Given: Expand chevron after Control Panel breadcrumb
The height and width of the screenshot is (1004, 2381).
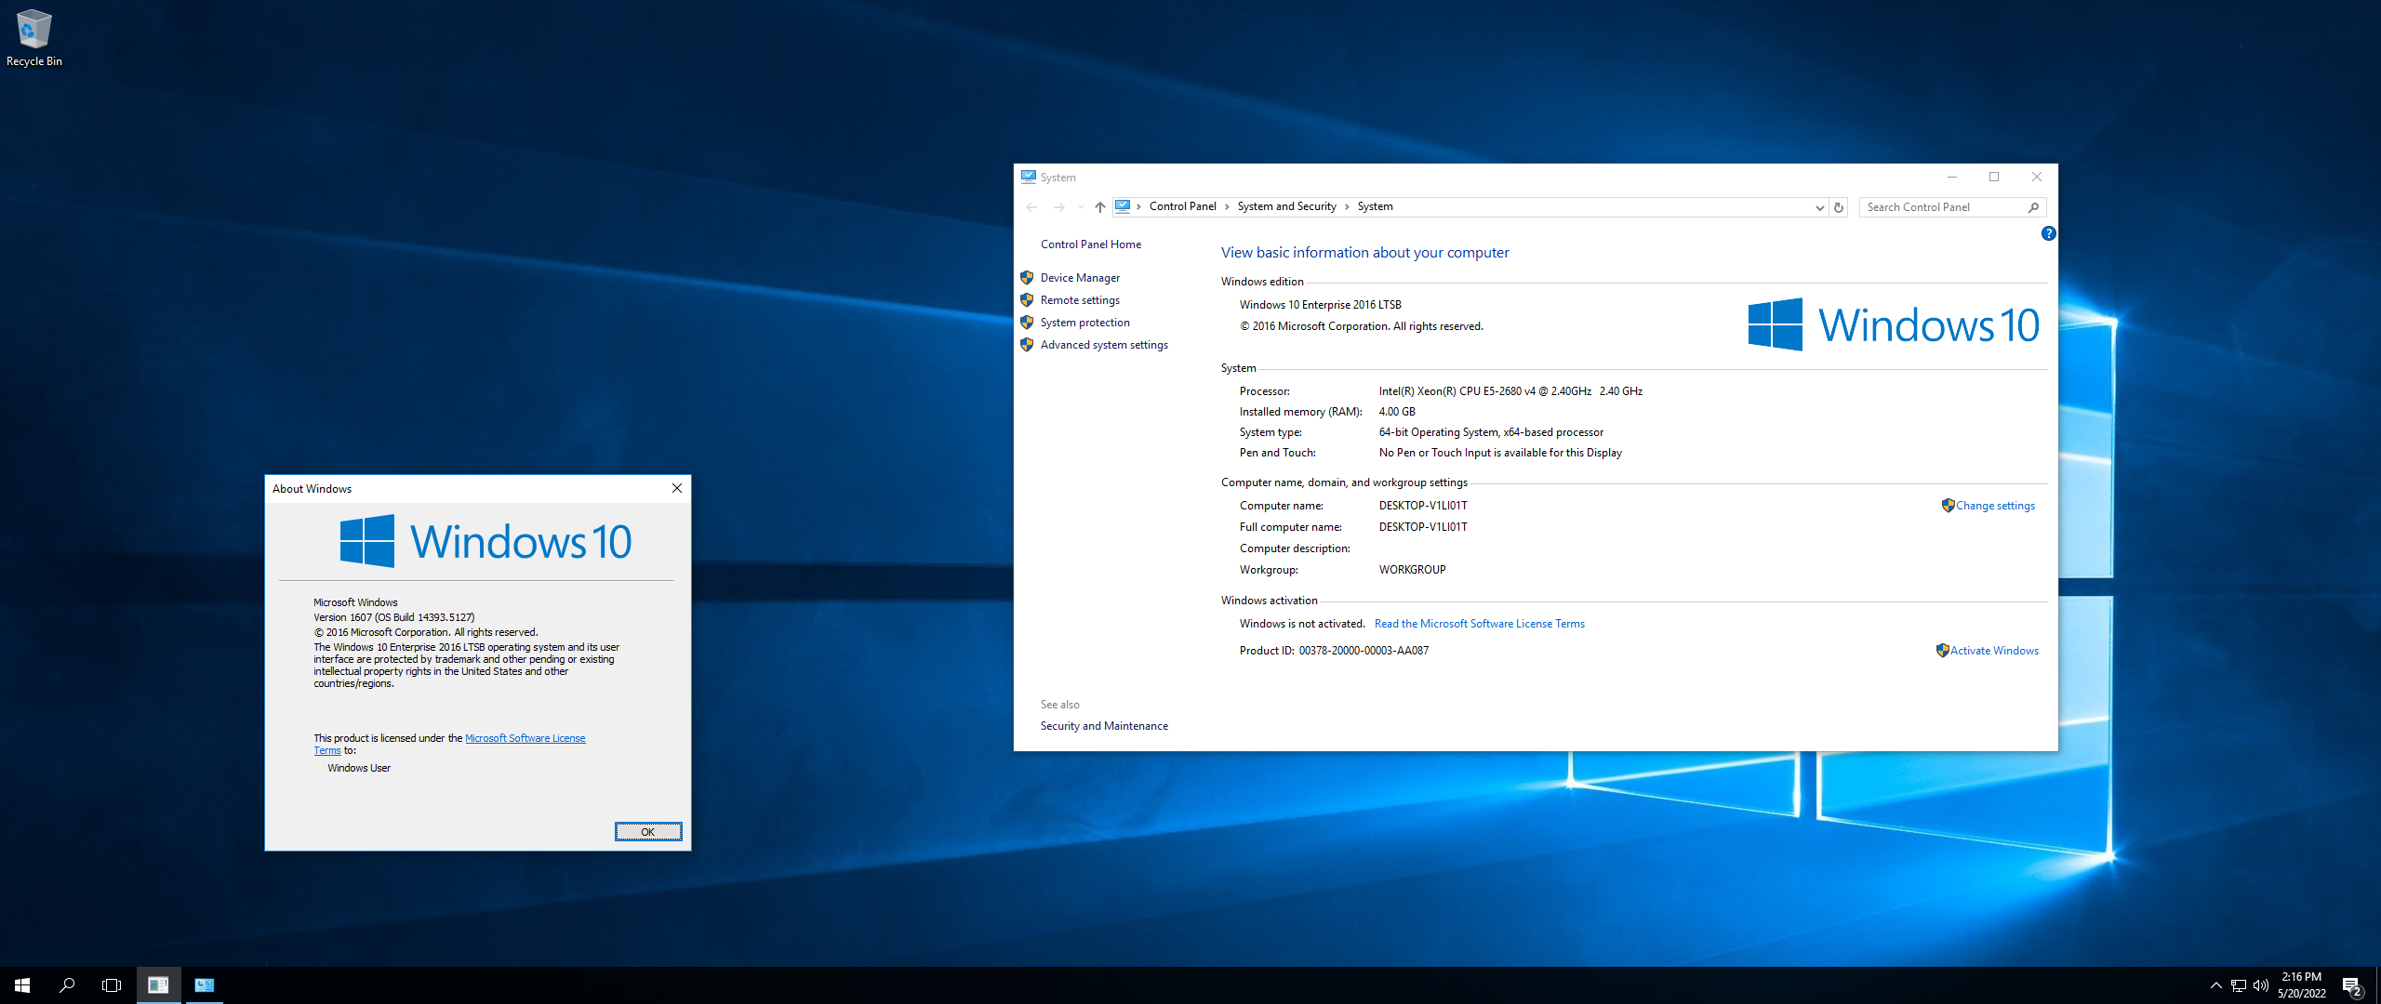Looking at the screenshot, I should coord(1227,206).
